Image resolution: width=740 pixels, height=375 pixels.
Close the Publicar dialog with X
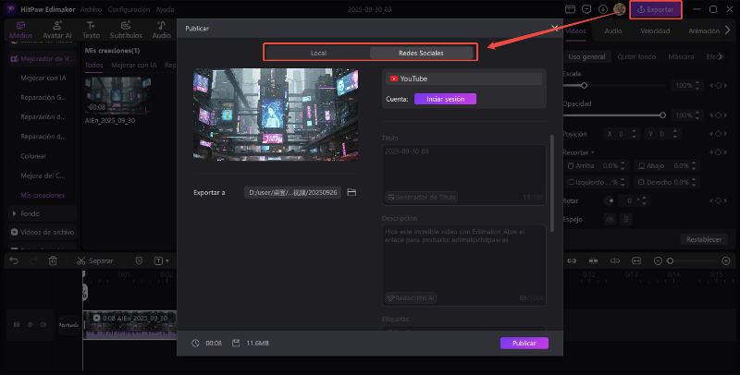(x=554, y=29)
